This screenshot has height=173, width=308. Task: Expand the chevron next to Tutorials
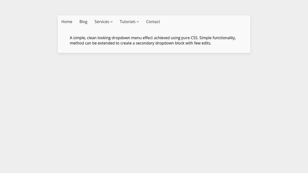click(x=138, y=22)
